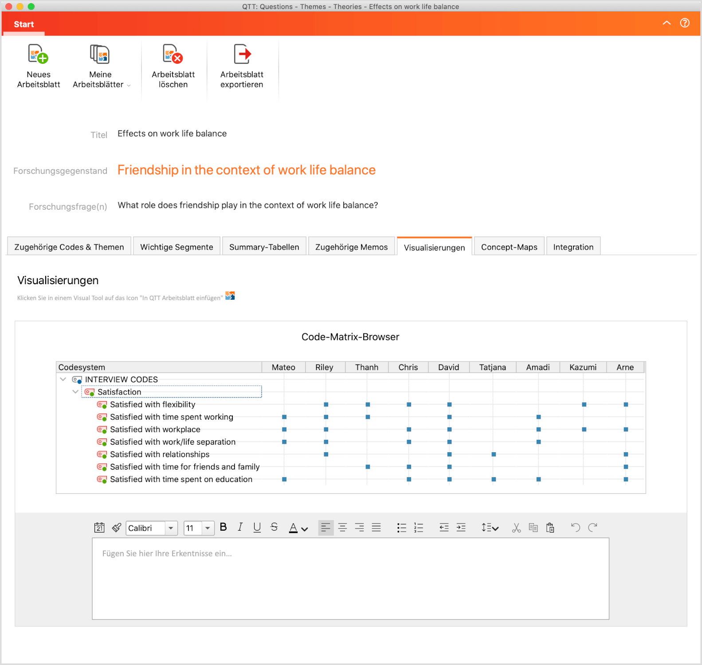This screenshot has height=665, width=702.
Task: Open the Zugehörige Memos tab
Action: click(x=351, y=247)
